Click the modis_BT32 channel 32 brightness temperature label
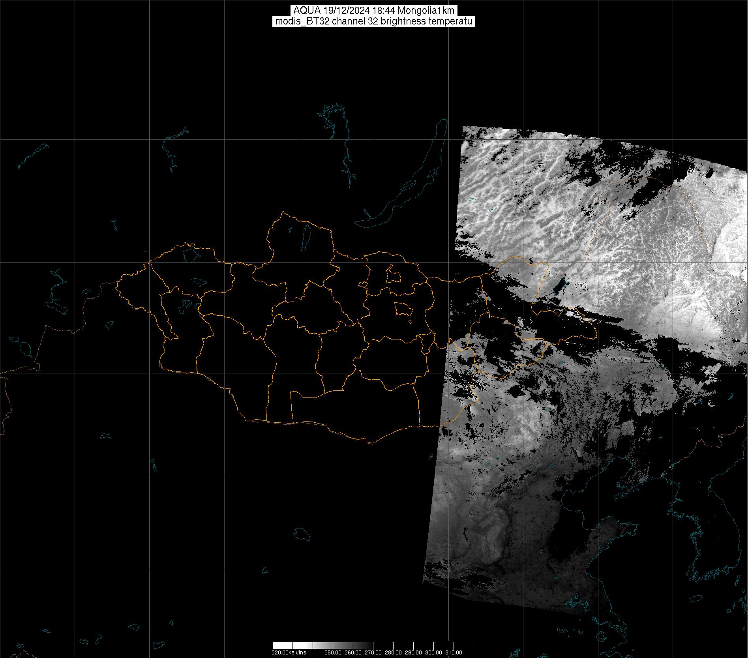 tap(373, 21)
